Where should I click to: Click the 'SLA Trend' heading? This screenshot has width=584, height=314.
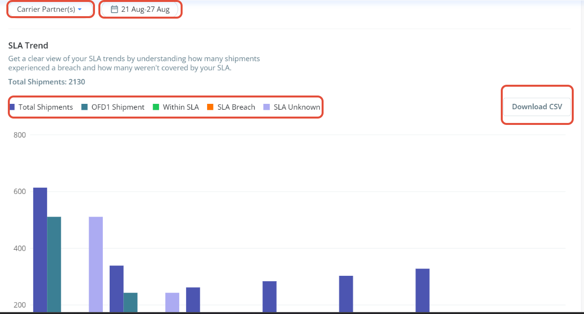click(x=28, y=46)
